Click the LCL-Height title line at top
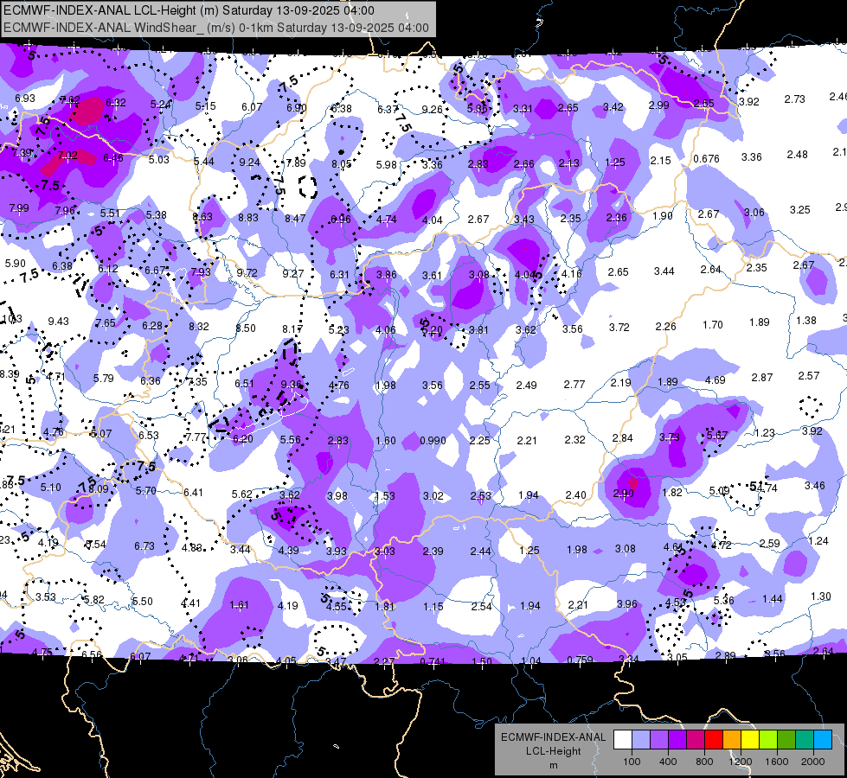Screen dimensions: 847x778 click(189, 10)
